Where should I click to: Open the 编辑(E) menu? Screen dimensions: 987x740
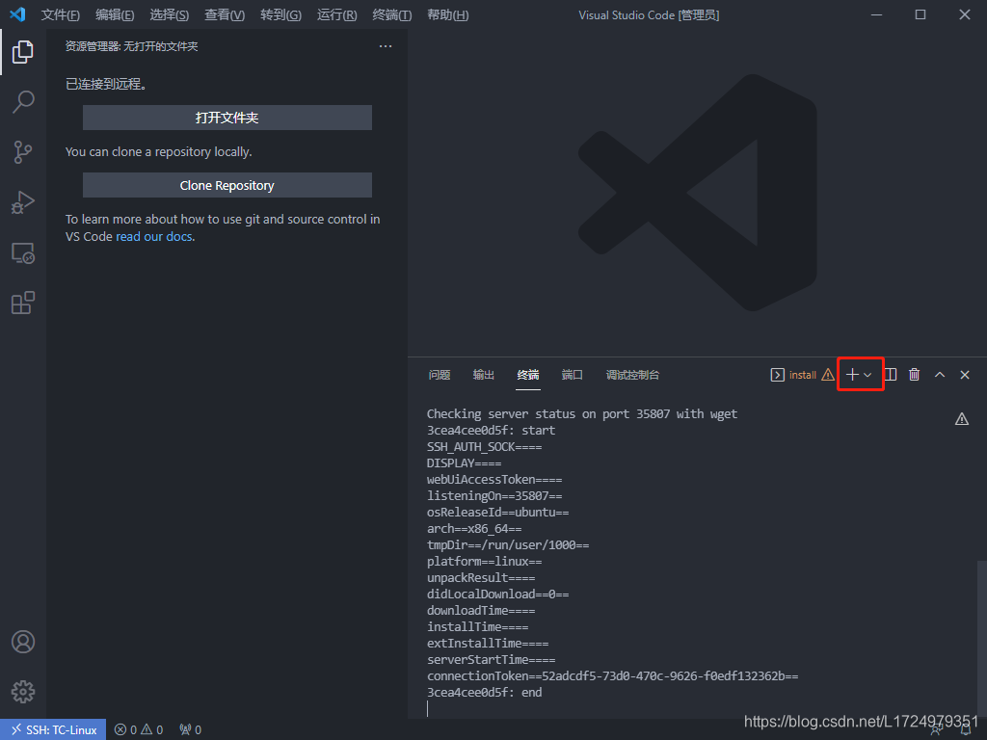point(115,15)
